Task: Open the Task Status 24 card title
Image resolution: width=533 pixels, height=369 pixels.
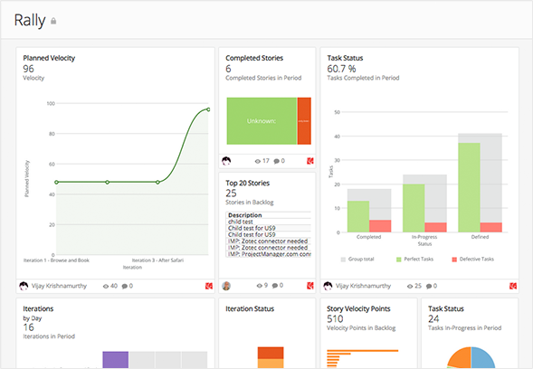Action: click(x=445, y=309)
